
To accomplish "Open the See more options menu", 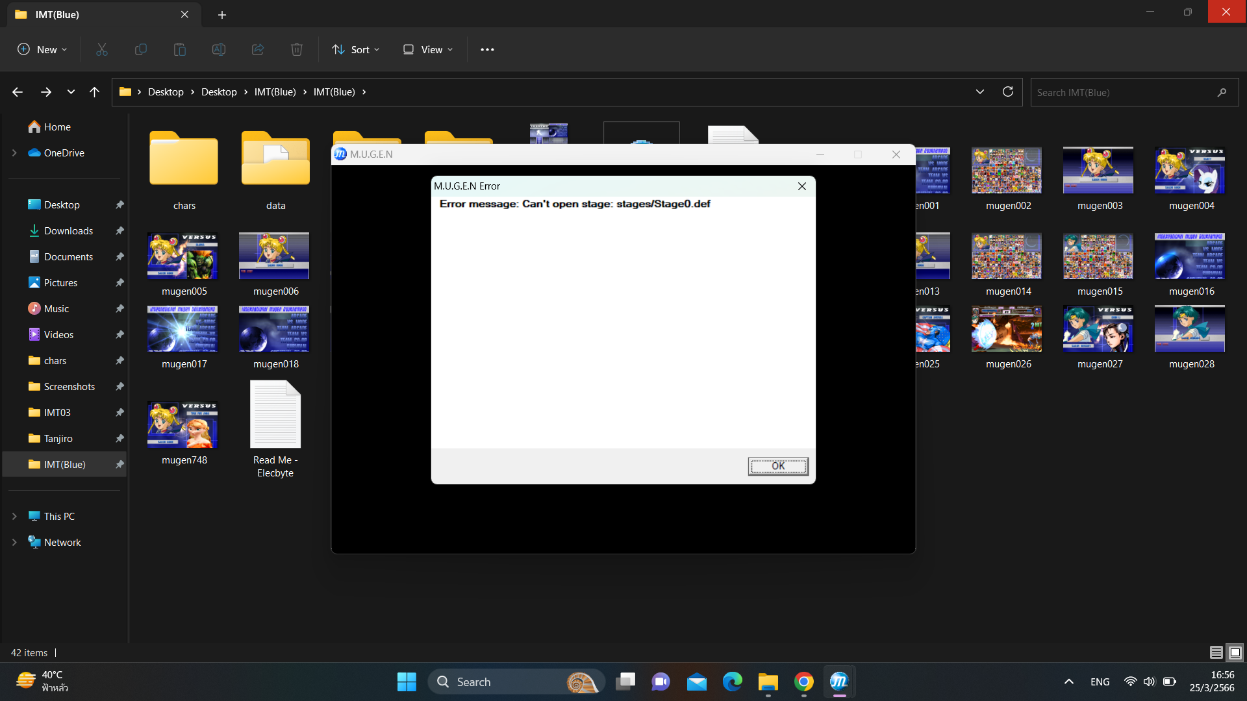I will click(487, 49).
